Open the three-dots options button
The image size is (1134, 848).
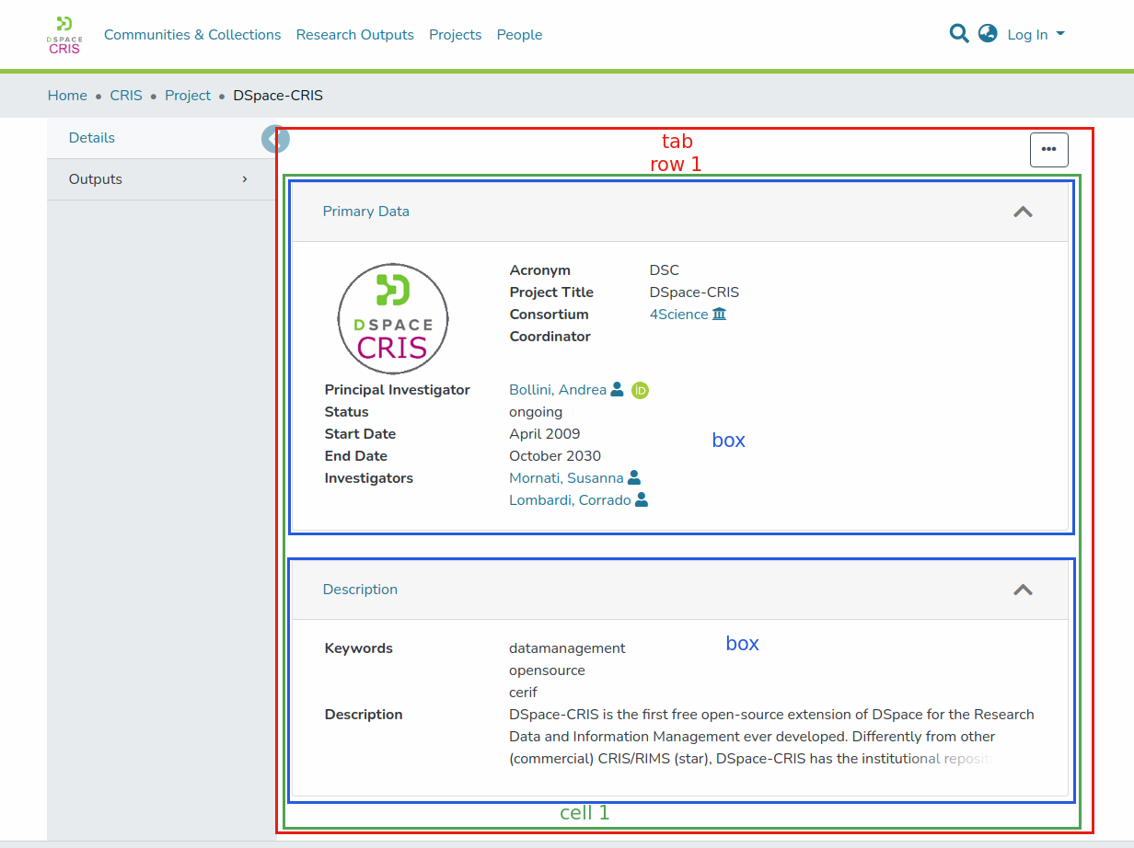tap(1048, 149)
